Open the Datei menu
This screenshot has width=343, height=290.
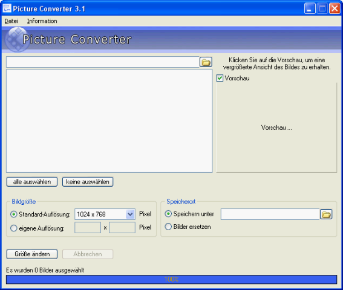pos(11,21)
